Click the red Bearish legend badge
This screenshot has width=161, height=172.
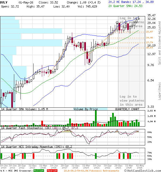[x=52, y=171]
